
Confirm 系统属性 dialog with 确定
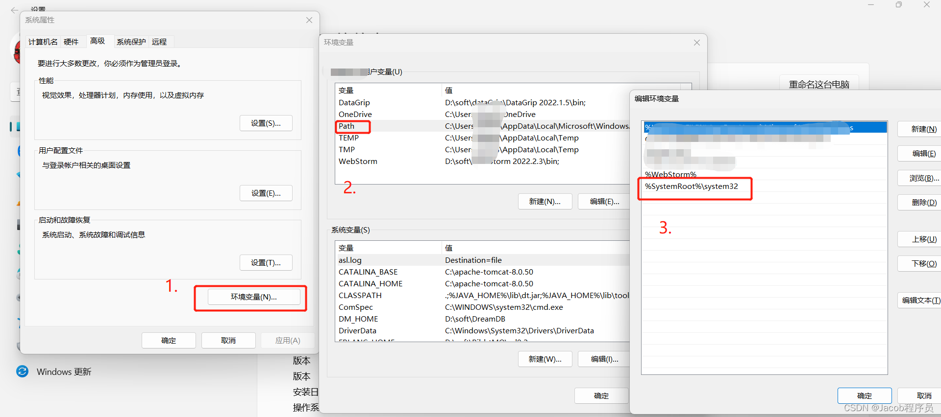pos(169,341)
